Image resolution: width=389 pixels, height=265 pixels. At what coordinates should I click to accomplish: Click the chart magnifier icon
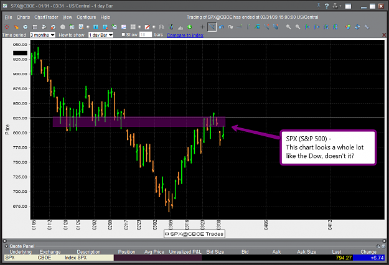coord(81,27)
